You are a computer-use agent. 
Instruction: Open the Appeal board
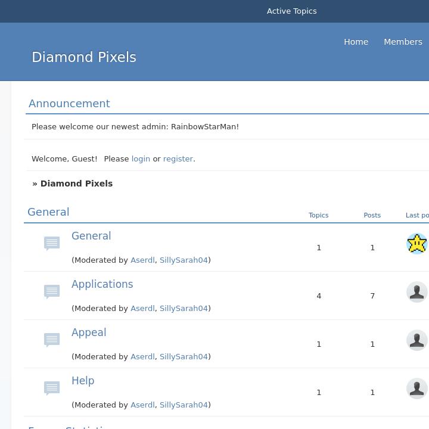pos(89,332)
